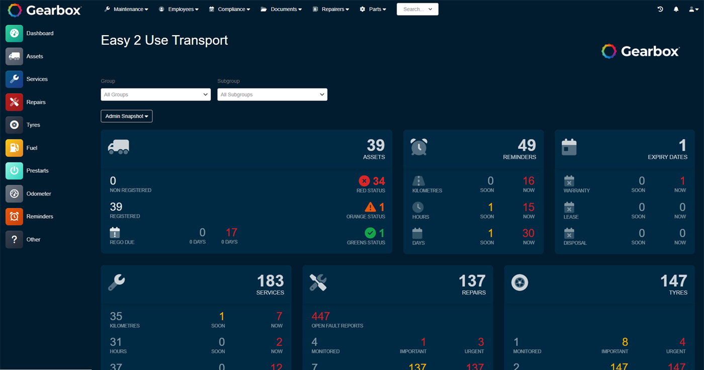Image resolution: width=704 pixels, height=370 pixels.
Task: Click the truck icon on Assets card
Action: tap(119, 147)
